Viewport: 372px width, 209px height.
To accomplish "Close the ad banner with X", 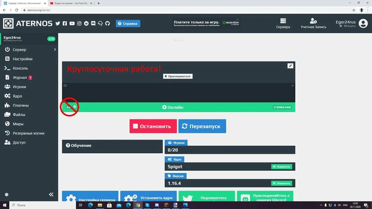I will (293, 86).
